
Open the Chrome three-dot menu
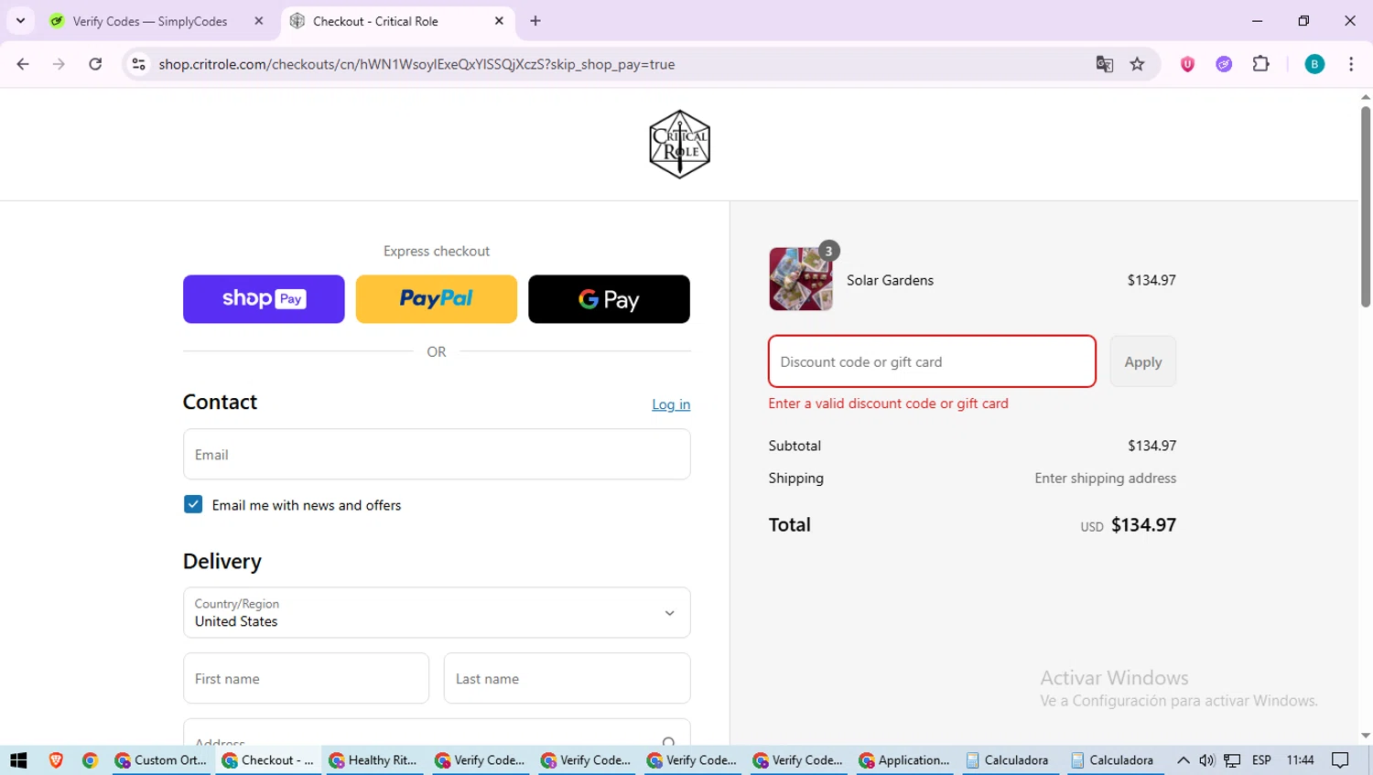click(1351, 64)
